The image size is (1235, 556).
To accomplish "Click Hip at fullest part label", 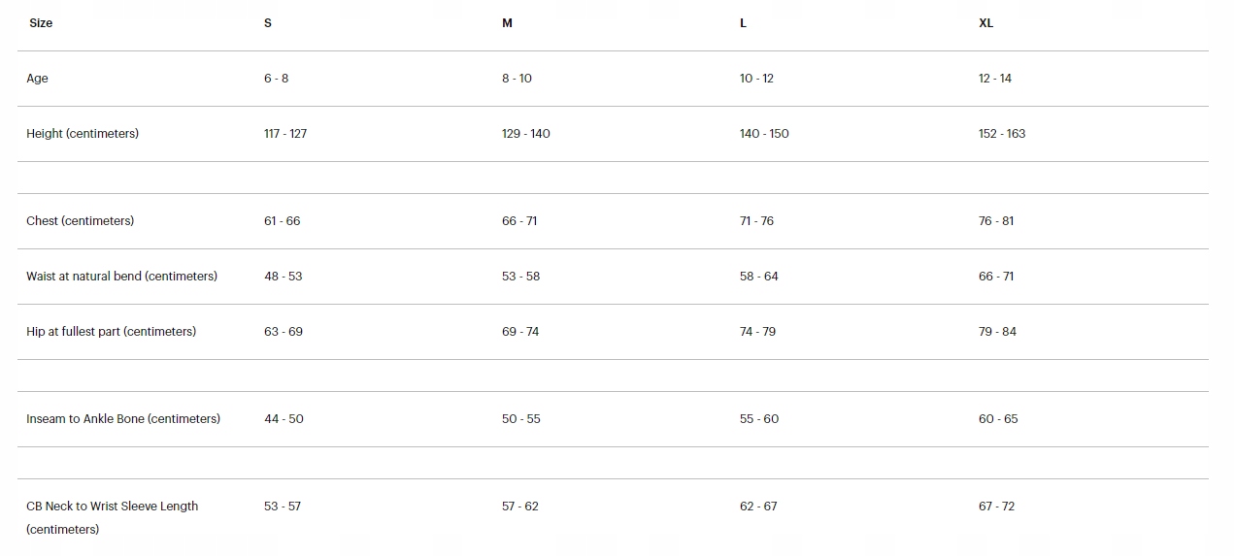I will pos(112,332).
